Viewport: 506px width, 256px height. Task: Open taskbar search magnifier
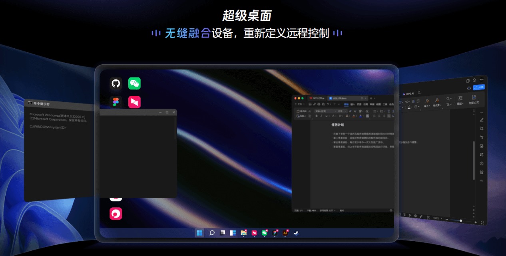(x=212, y=233)
